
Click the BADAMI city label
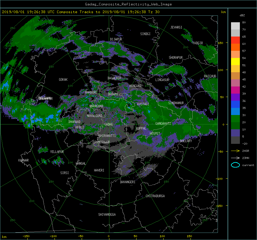point(113,94)
